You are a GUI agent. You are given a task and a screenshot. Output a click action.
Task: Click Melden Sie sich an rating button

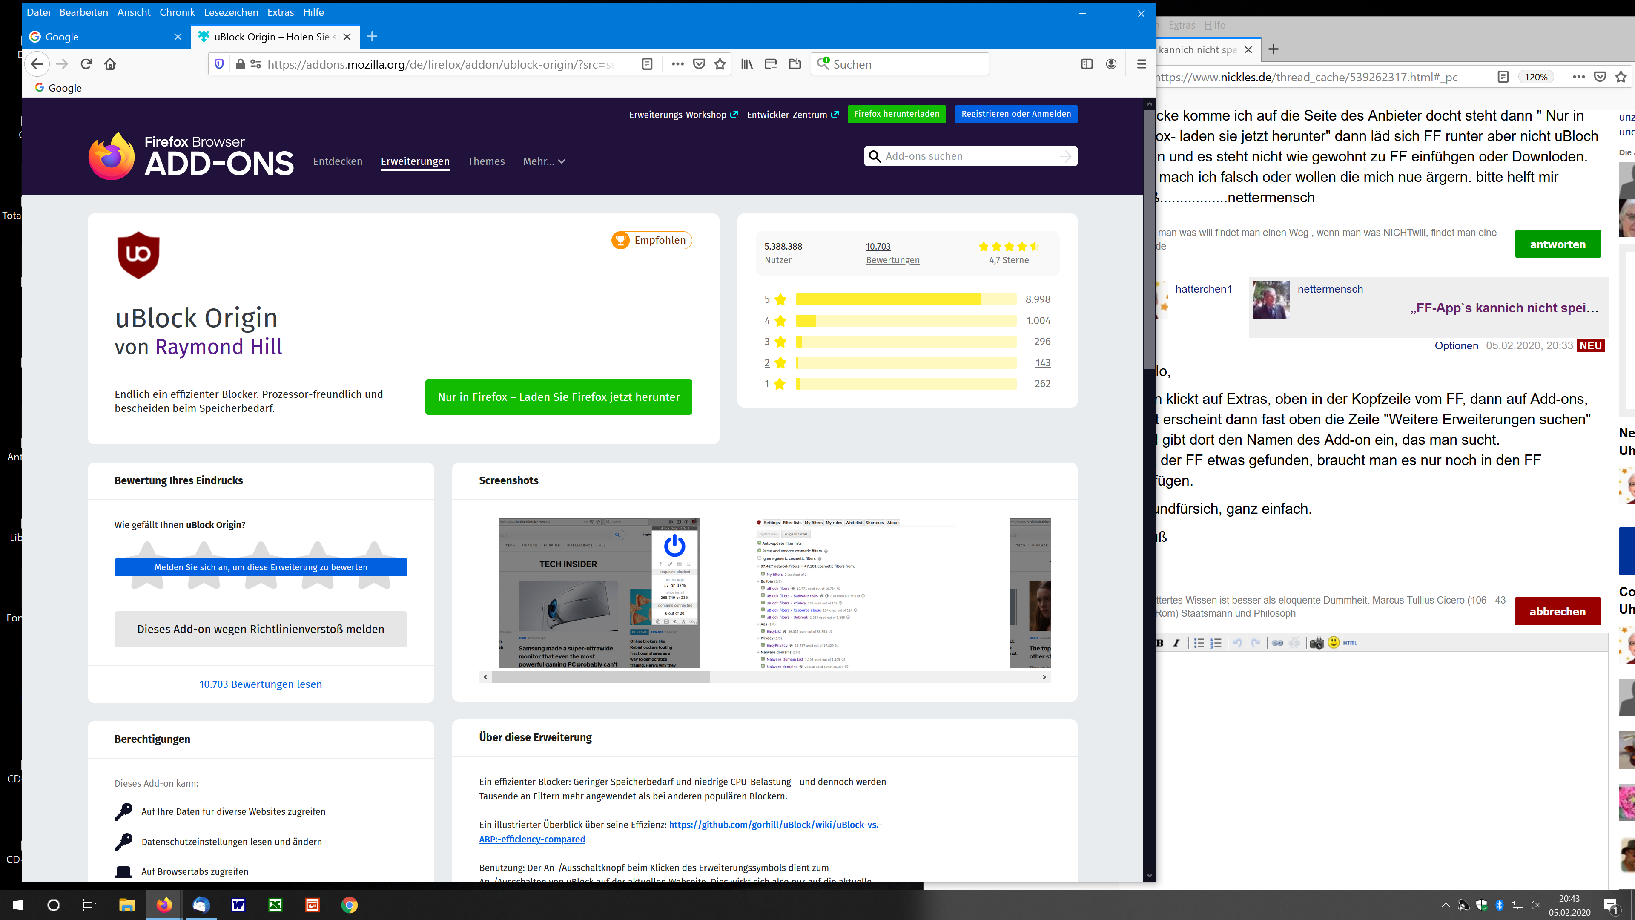coord(261,567)
